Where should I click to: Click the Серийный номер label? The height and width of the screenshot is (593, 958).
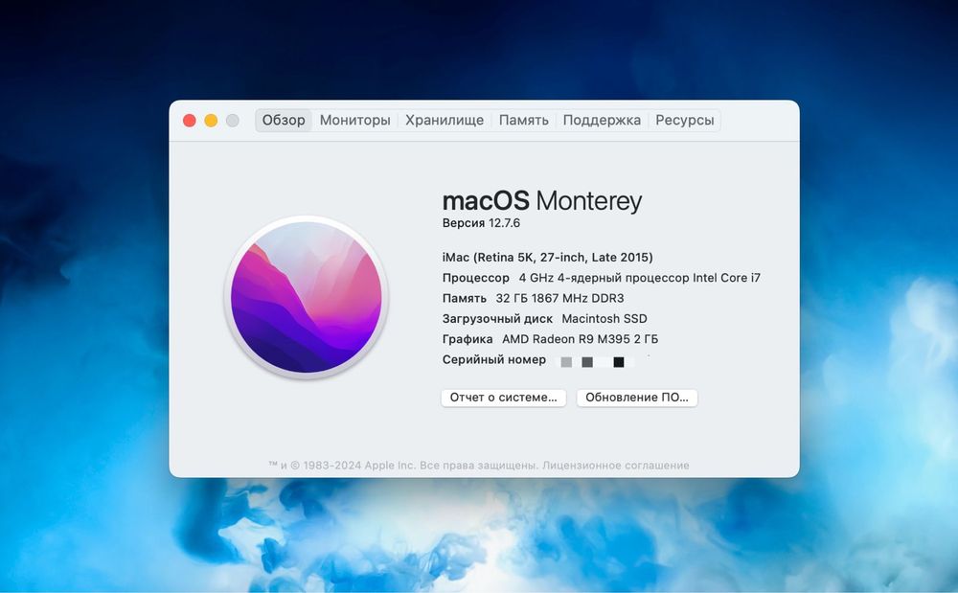494,359
